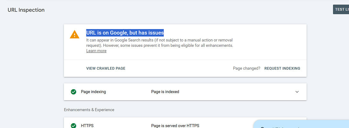
Task: Click the 'Page indexing' row label
Action: [x=93, y=92]
